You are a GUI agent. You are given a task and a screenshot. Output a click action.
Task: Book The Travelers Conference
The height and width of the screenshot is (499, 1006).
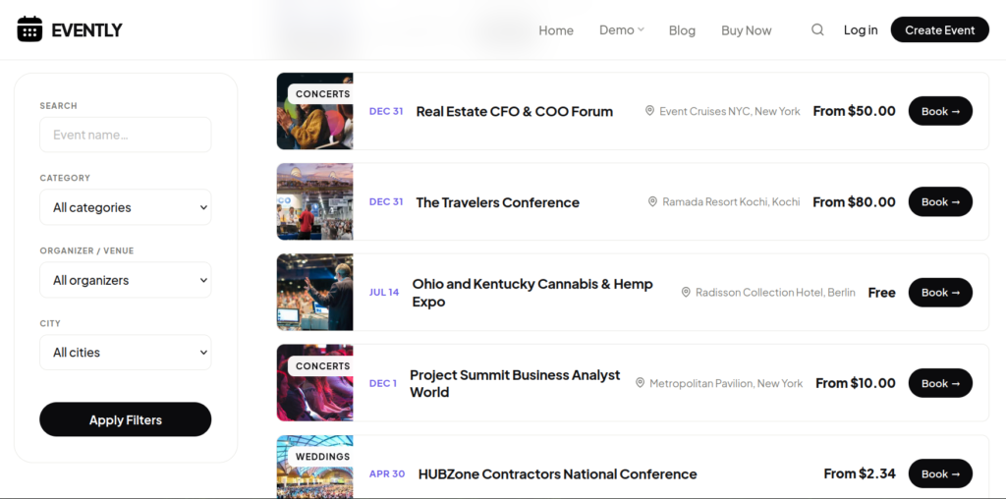click(x=940, y=202)
